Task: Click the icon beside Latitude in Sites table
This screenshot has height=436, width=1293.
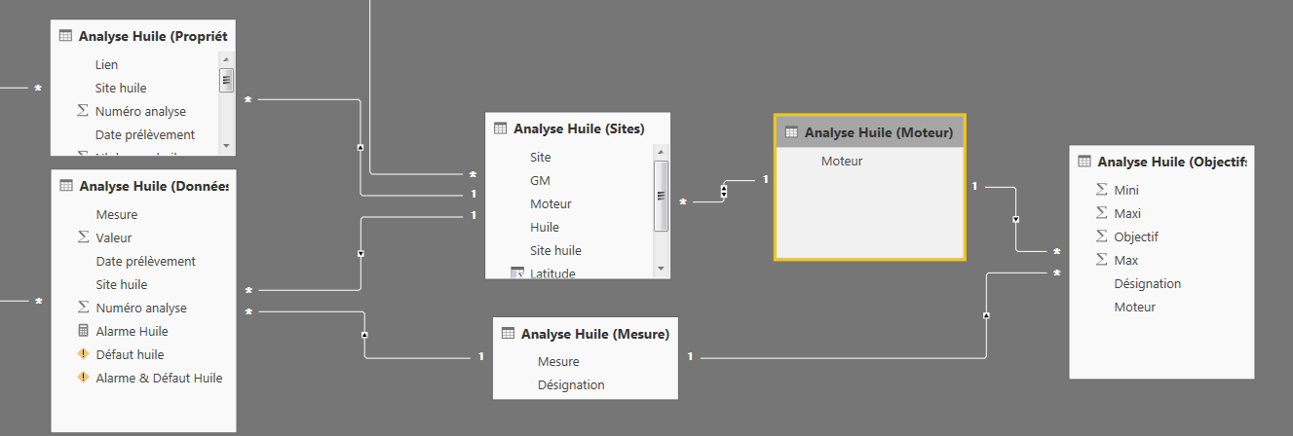Action: pyautogui.click(x=517, y=273)
